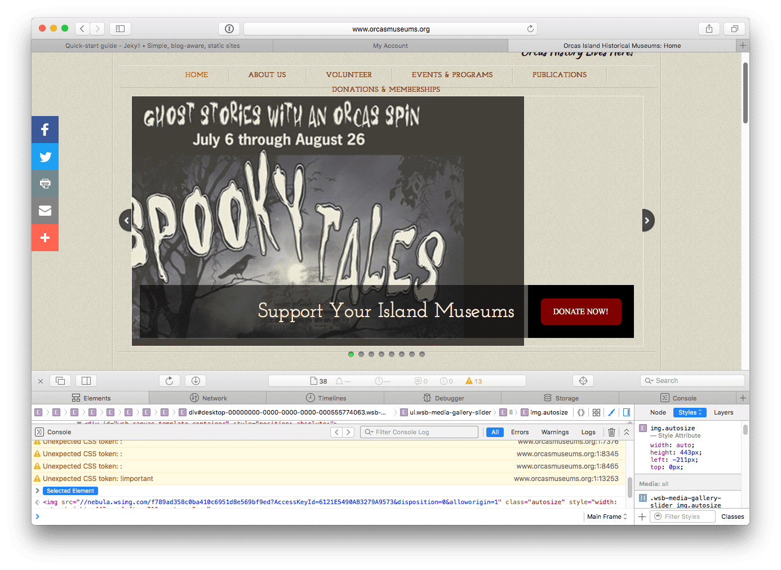Switch to the My Account browser tab
781x570 pixels.
(x=390, y=46)
